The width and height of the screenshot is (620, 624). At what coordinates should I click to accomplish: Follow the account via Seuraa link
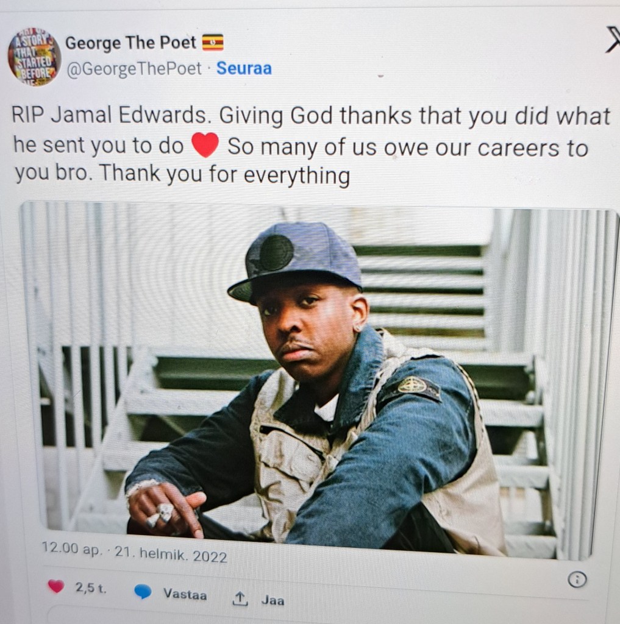coord(244,68)
